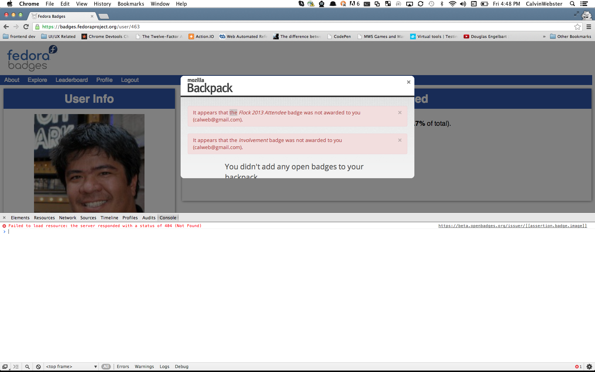Switch to the Resources tab

tap(44, 218)
